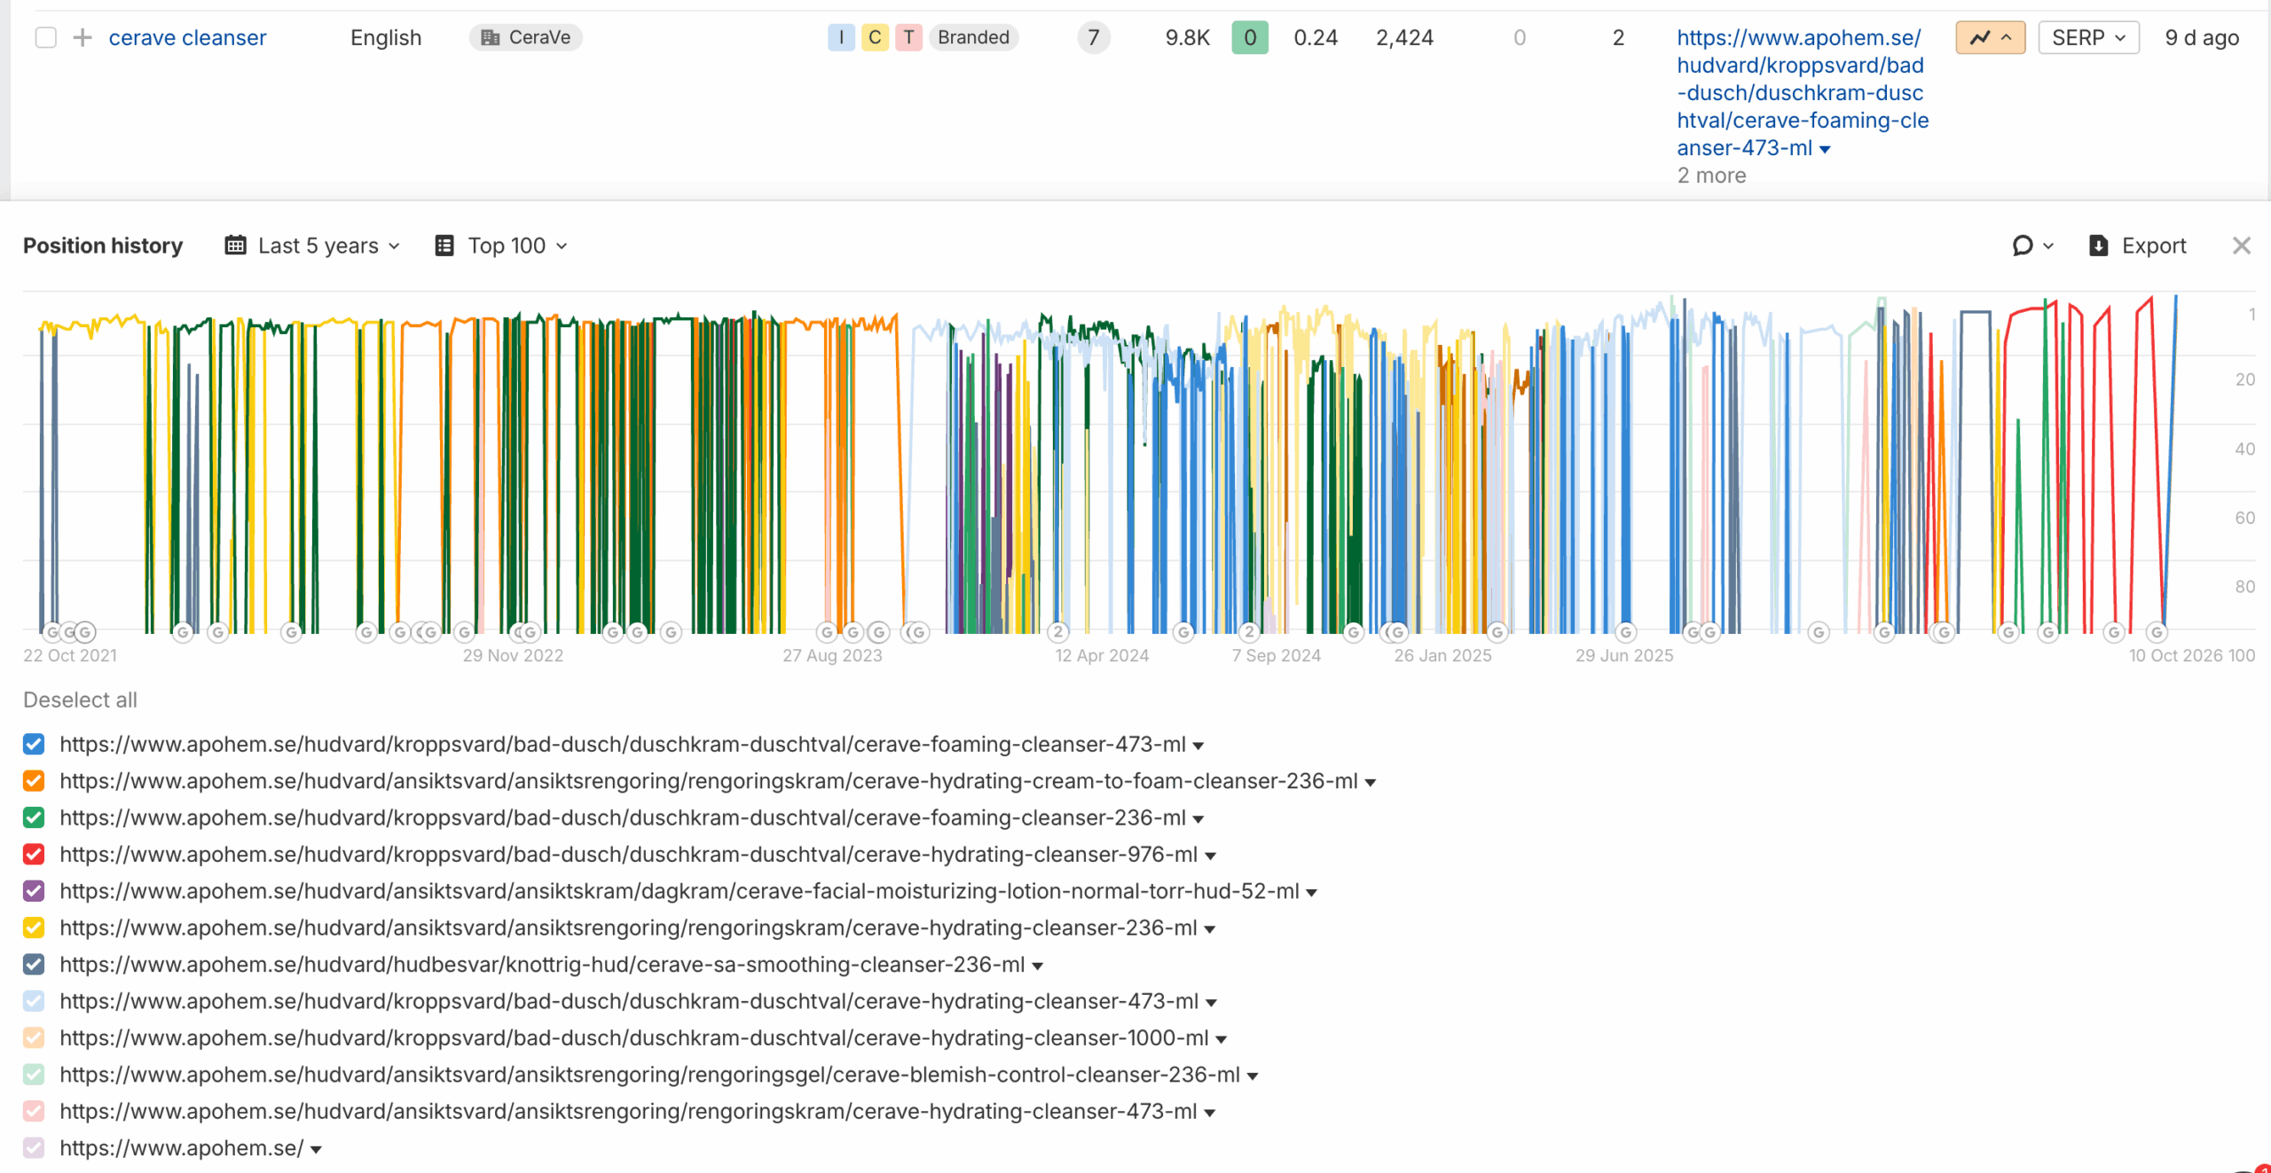The image size is (2271, 1173).
Task: Click the last Google update marker on timeline
Action: (x=2157, y=632)
